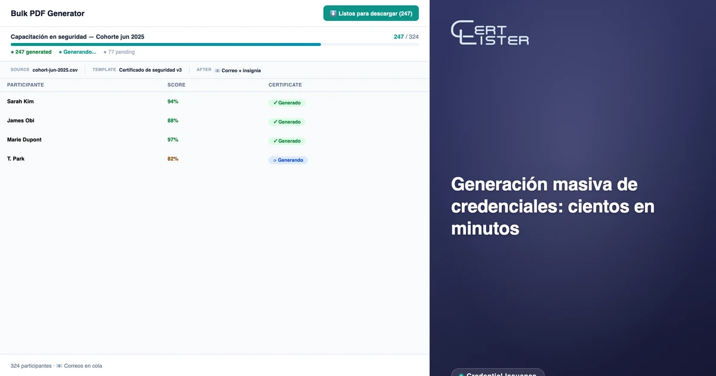Click the Generado badge for James Obi
The width and height of the screenshot is (716, 376).
click(x=287, y=122)
